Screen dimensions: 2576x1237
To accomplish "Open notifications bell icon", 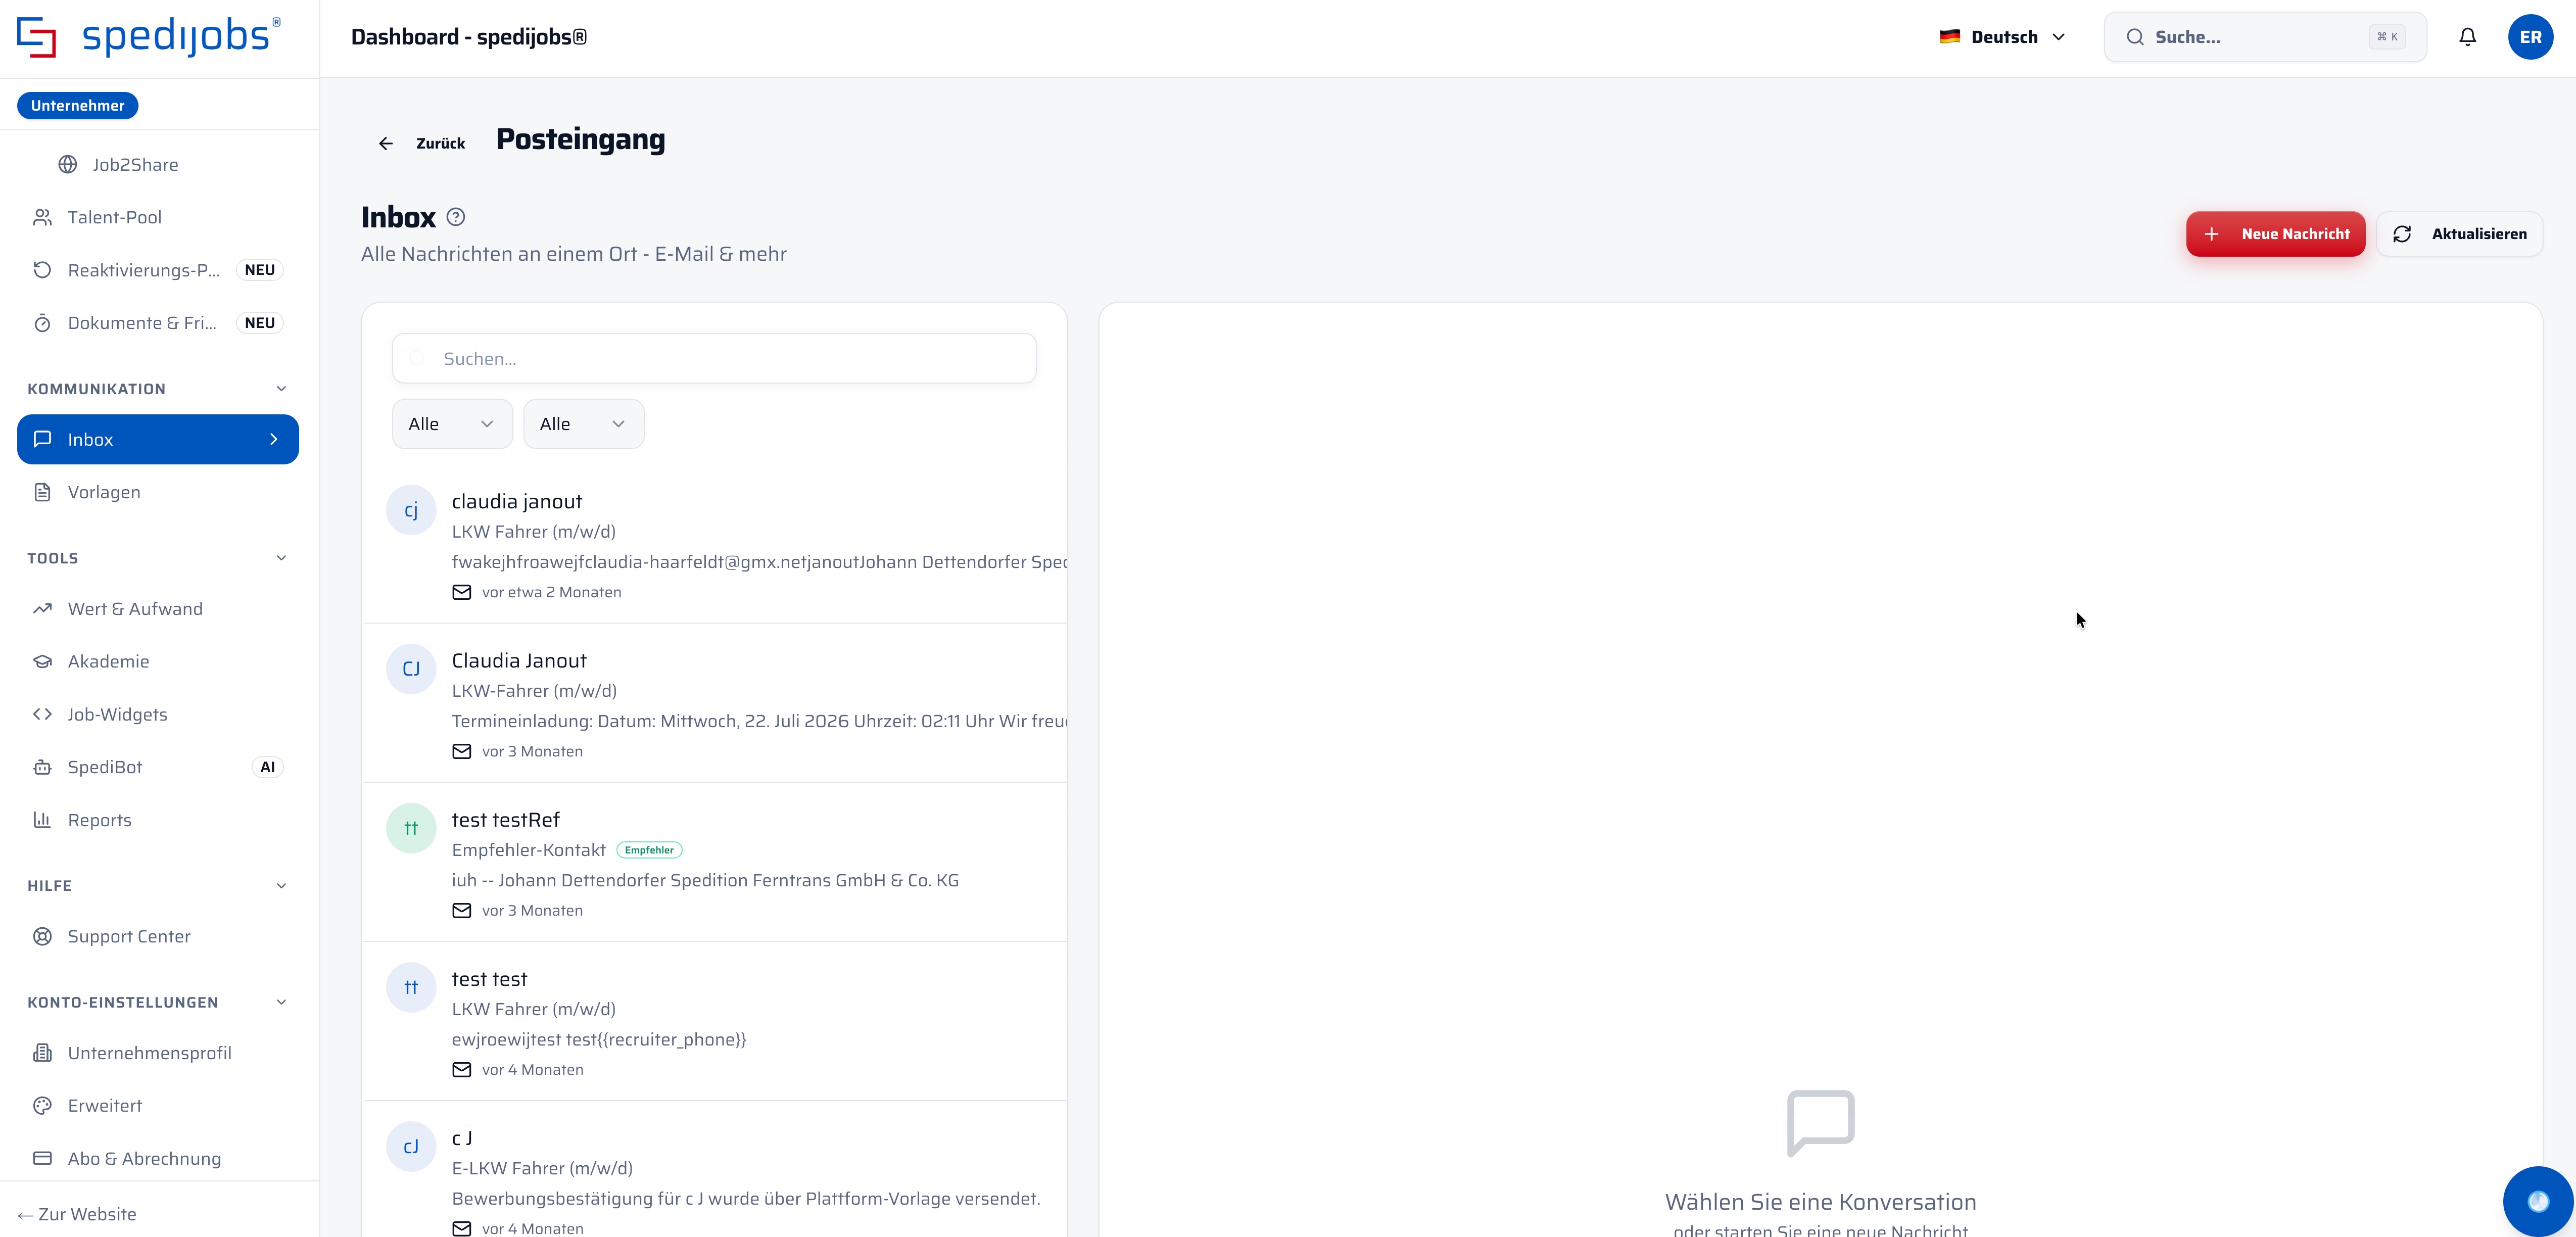I will [2467, 37].
